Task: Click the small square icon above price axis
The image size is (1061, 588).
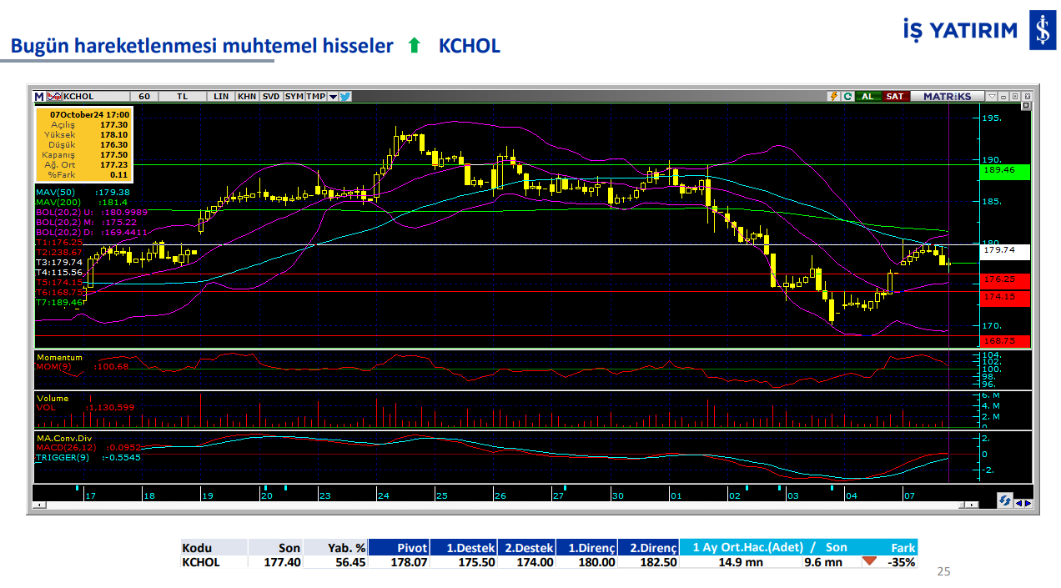Action: tap(1026, 107)
